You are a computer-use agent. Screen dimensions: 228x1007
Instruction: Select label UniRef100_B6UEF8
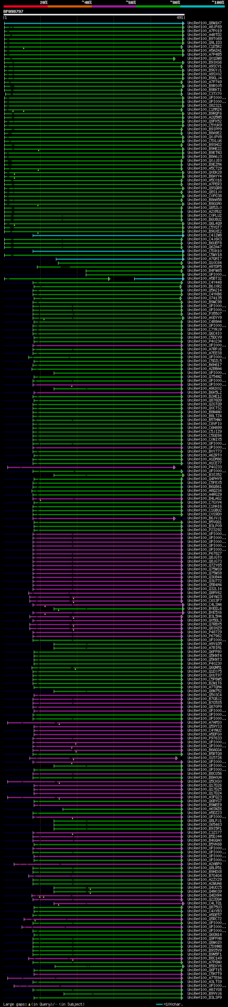tap(204, 243)
